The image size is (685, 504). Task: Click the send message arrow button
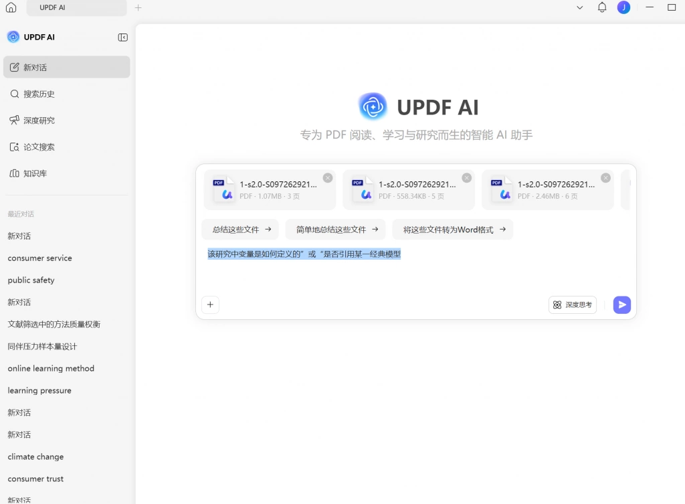(x=621, y=305)
